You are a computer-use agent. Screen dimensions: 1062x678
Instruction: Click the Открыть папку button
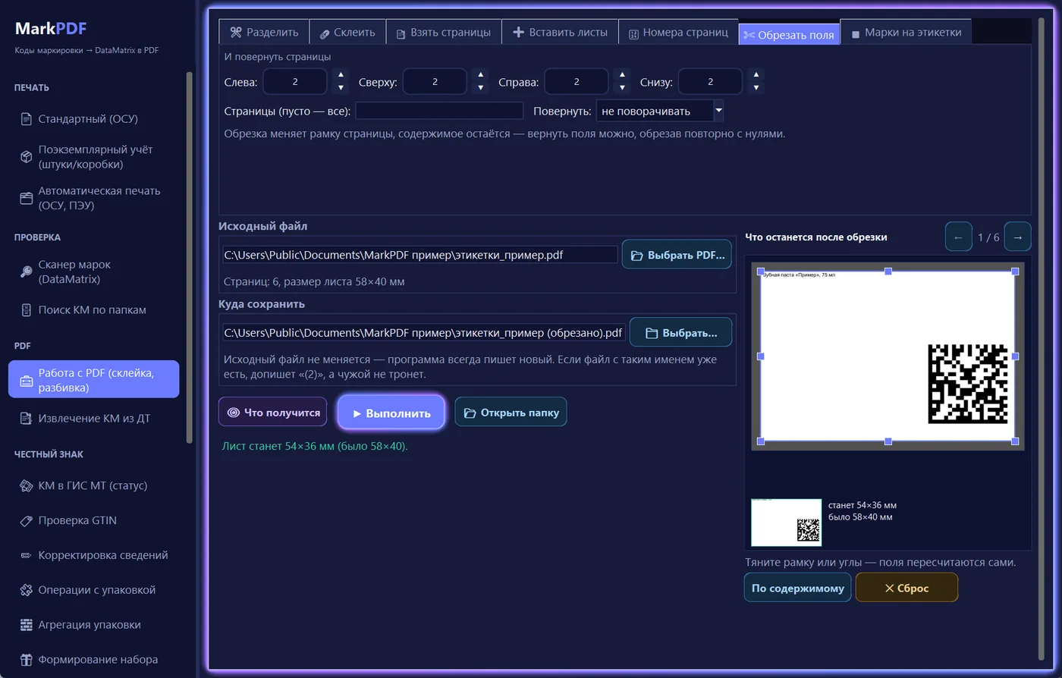point(511,412)
